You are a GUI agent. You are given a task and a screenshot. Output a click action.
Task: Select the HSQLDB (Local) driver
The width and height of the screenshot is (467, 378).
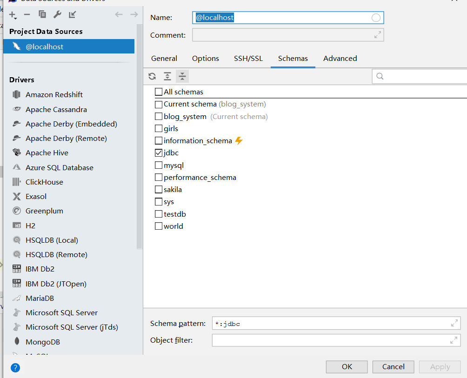pos(52,240)
